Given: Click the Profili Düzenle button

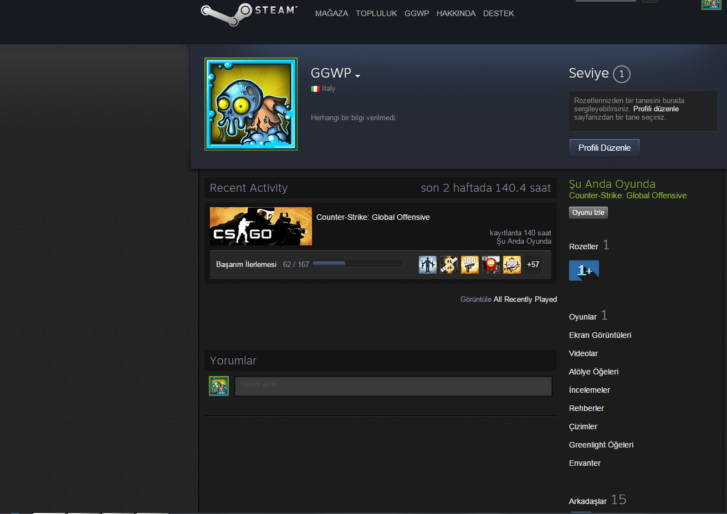Looking at the screenshot, I should (x=605, y=148).
